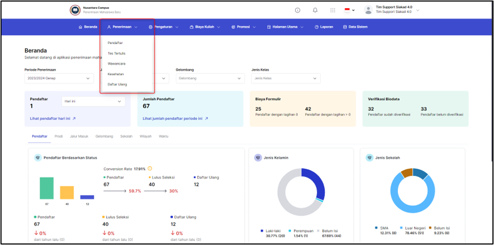Open the apps grid icon
Screen dimensions: 494x245
coord(333,10)
